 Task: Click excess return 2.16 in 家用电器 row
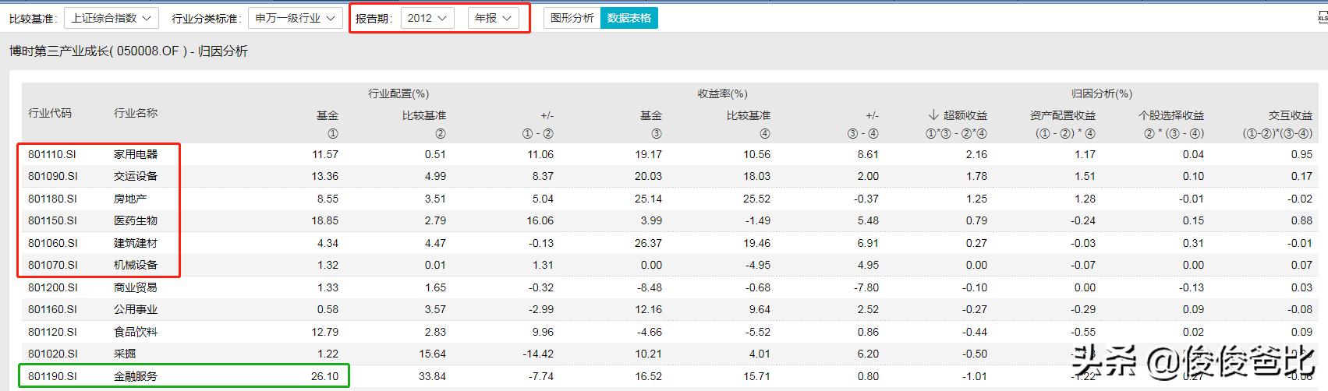[976, 154]
